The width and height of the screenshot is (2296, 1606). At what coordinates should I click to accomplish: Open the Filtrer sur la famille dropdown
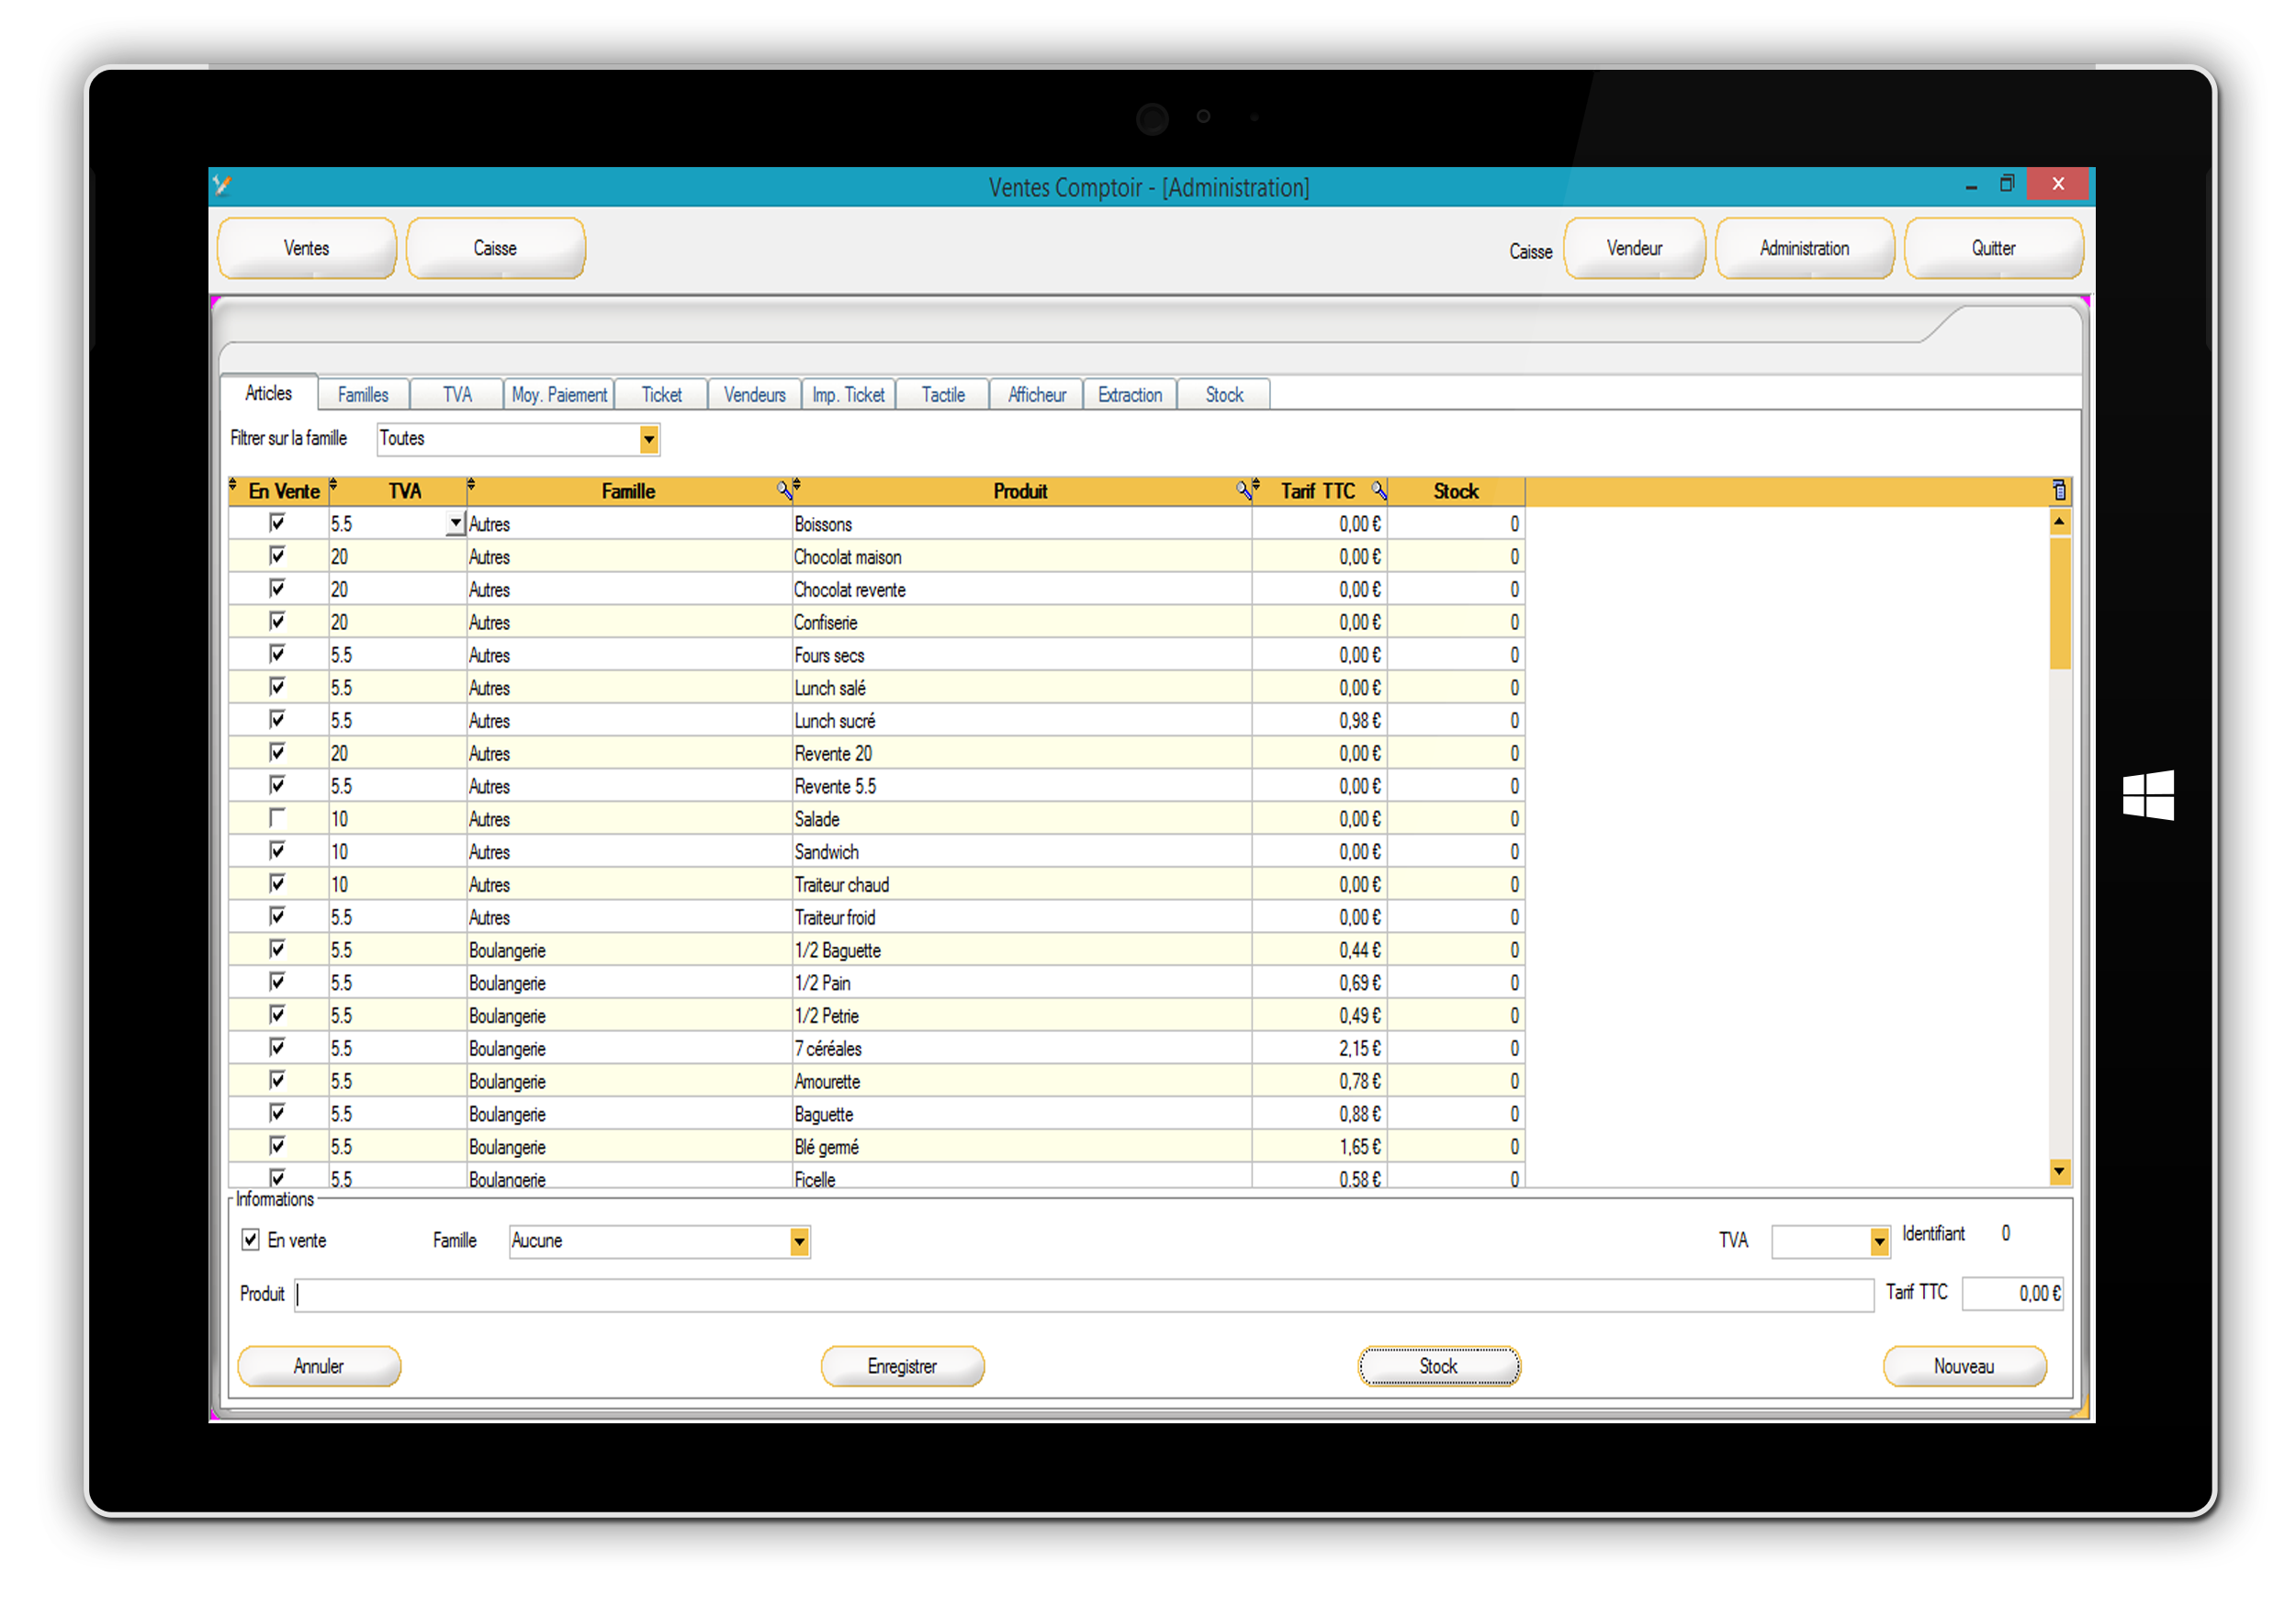[x=649, y=439]
